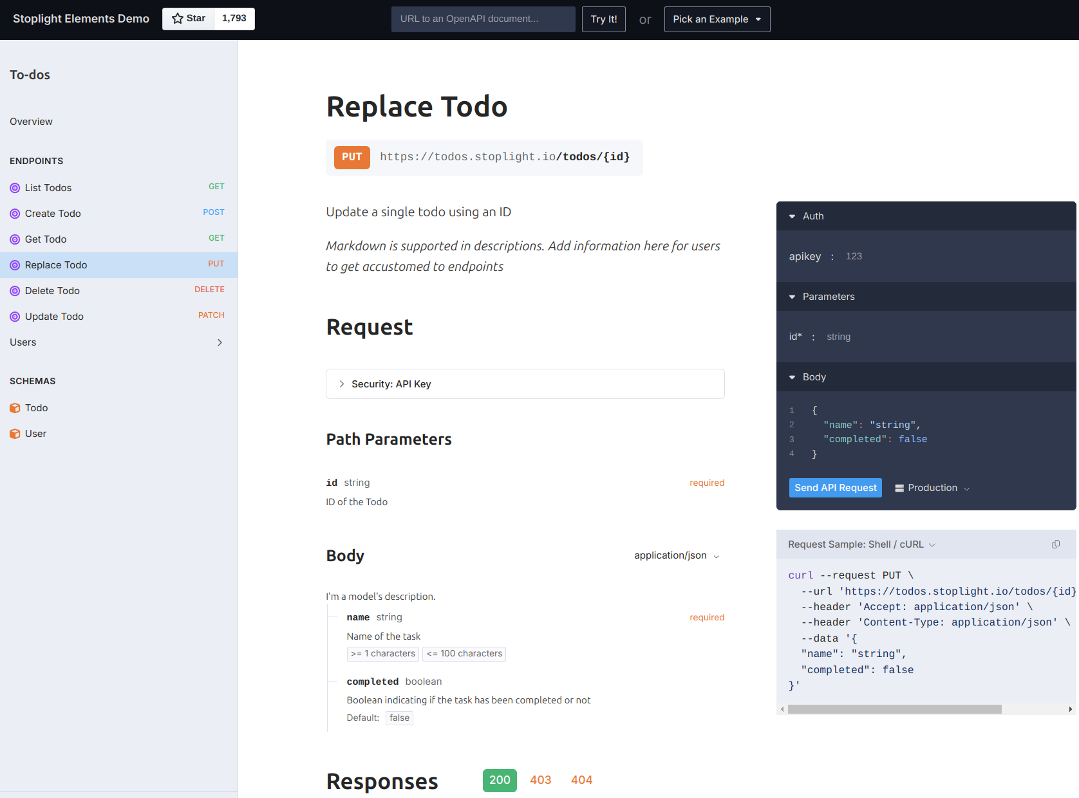The height and width of the screenshot is (798, 1079).
Task: Click left arrow of sample scrollbar
Action: pos(782,709)
